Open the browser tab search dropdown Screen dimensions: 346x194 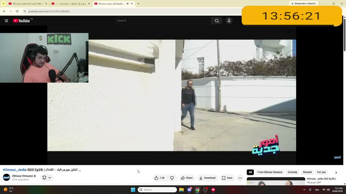click(x=4, y=4)
